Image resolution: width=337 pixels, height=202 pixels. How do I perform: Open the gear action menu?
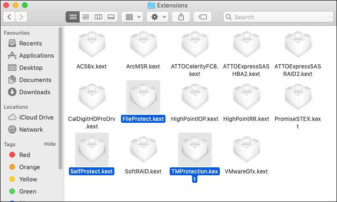[x=157, y=17]
